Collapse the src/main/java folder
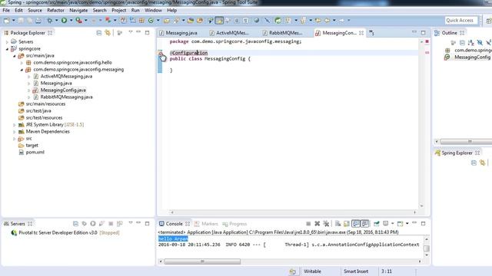The height and width of the screenshot is (276, 492). (14, 56)
